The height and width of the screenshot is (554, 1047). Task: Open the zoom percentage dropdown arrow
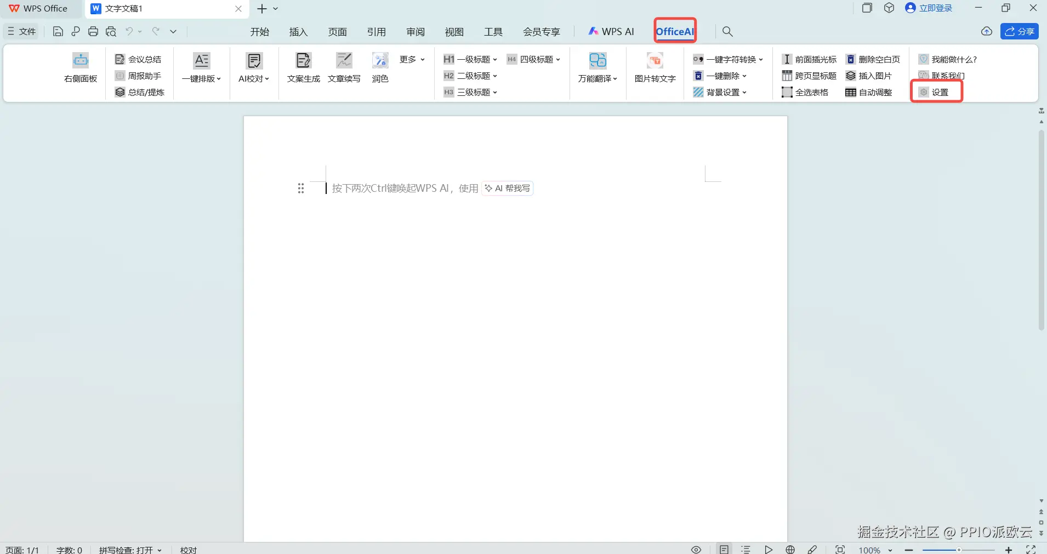890,550
